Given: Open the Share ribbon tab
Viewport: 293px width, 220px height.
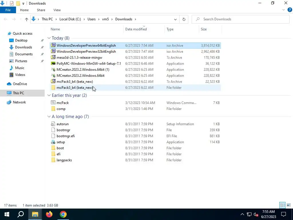Looking at the screenshot, I should (x=41, y=10).
